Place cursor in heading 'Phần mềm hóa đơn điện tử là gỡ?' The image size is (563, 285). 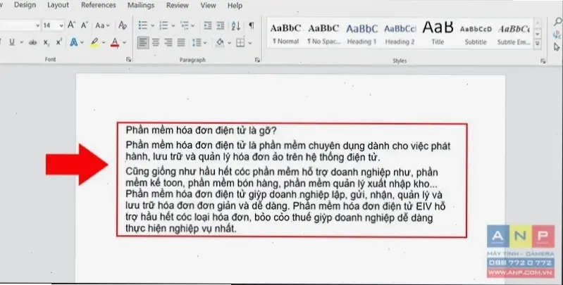tap(201, 130)
